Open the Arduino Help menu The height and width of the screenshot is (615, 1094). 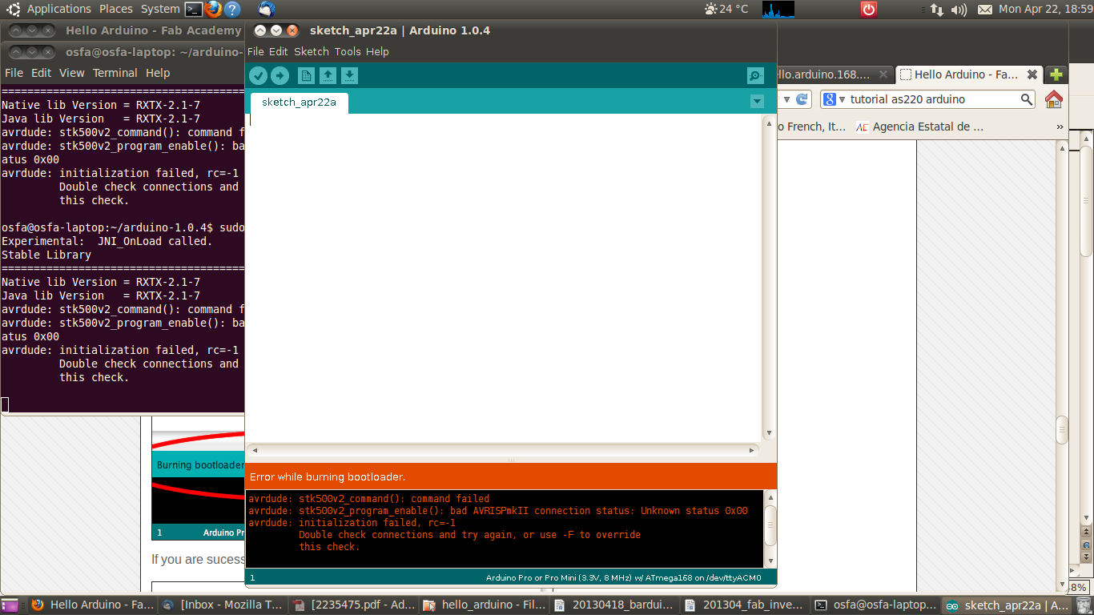click(377, 51)
